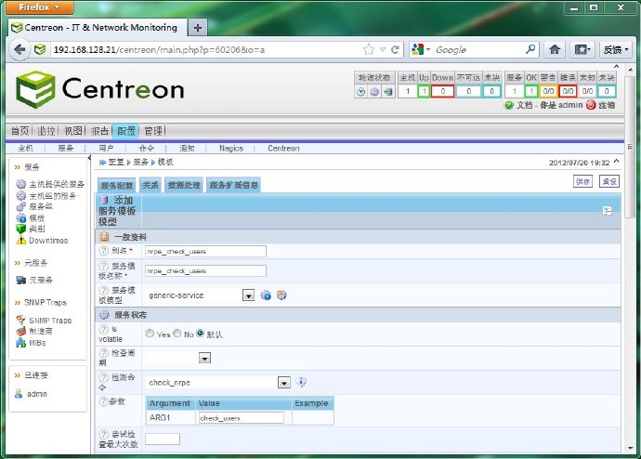The height and width of the screenshot is (459, 641).
Task: Collapse the left sidebar panel arrow
Action: (89, 158)
